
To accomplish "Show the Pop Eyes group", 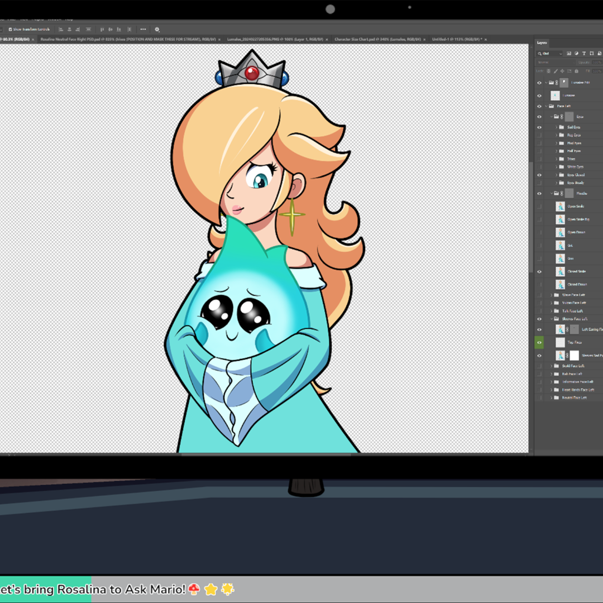I will 539,135.
